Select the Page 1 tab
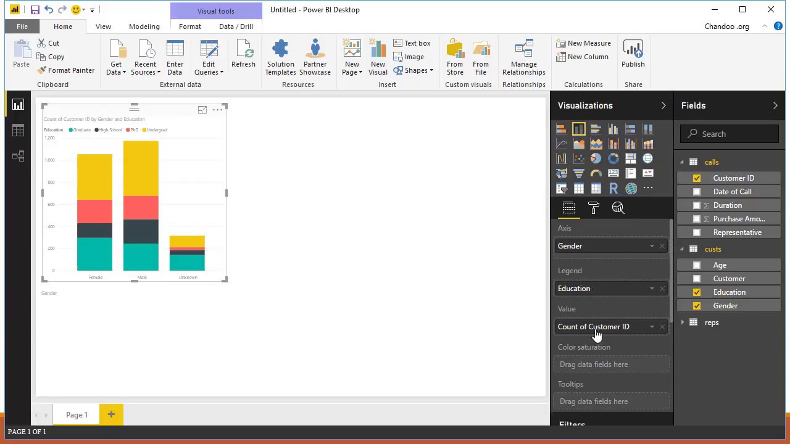Screen dimensions: 790x444 point(77,415)
